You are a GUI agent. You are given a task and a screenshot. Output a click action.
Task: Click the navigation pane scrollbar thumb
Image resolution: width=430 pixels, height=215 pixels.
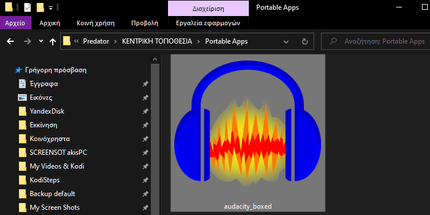pos(155,139)
